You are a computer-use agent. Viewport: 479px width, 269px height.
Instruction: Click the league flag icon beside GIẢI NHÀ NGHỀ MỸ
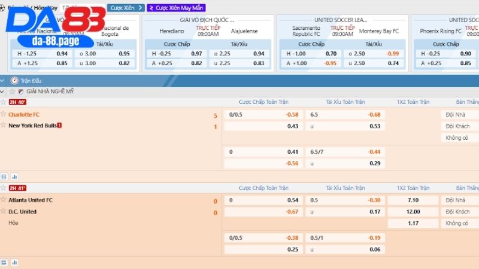(21, 91)
